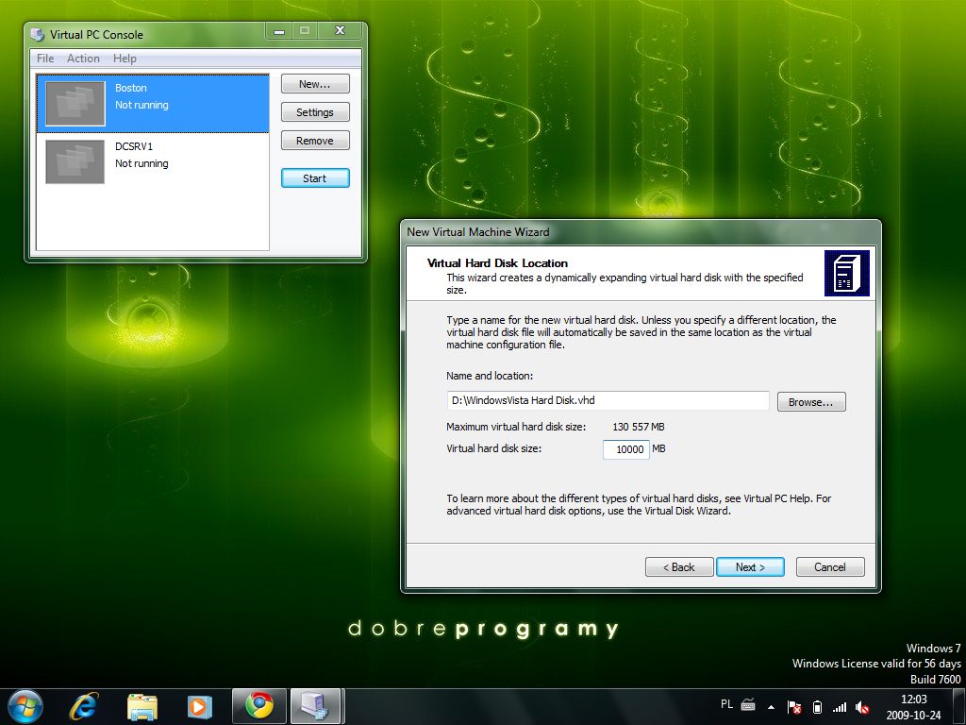
Task: Click the Browse... button in the wizard
Action: pyautogui.click(x=810, y=402)
